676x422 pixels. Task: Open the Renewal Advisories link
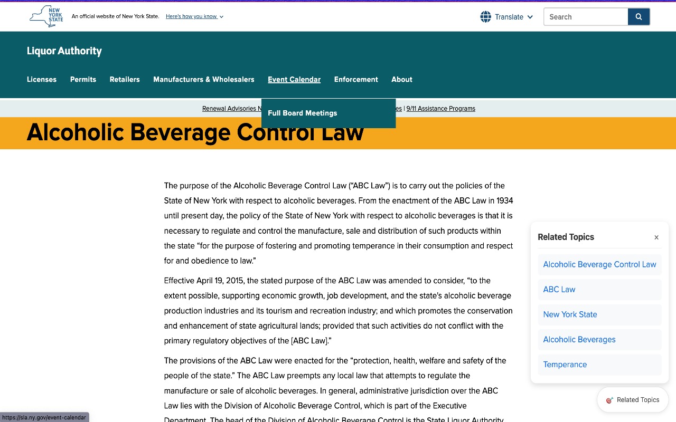231,109
